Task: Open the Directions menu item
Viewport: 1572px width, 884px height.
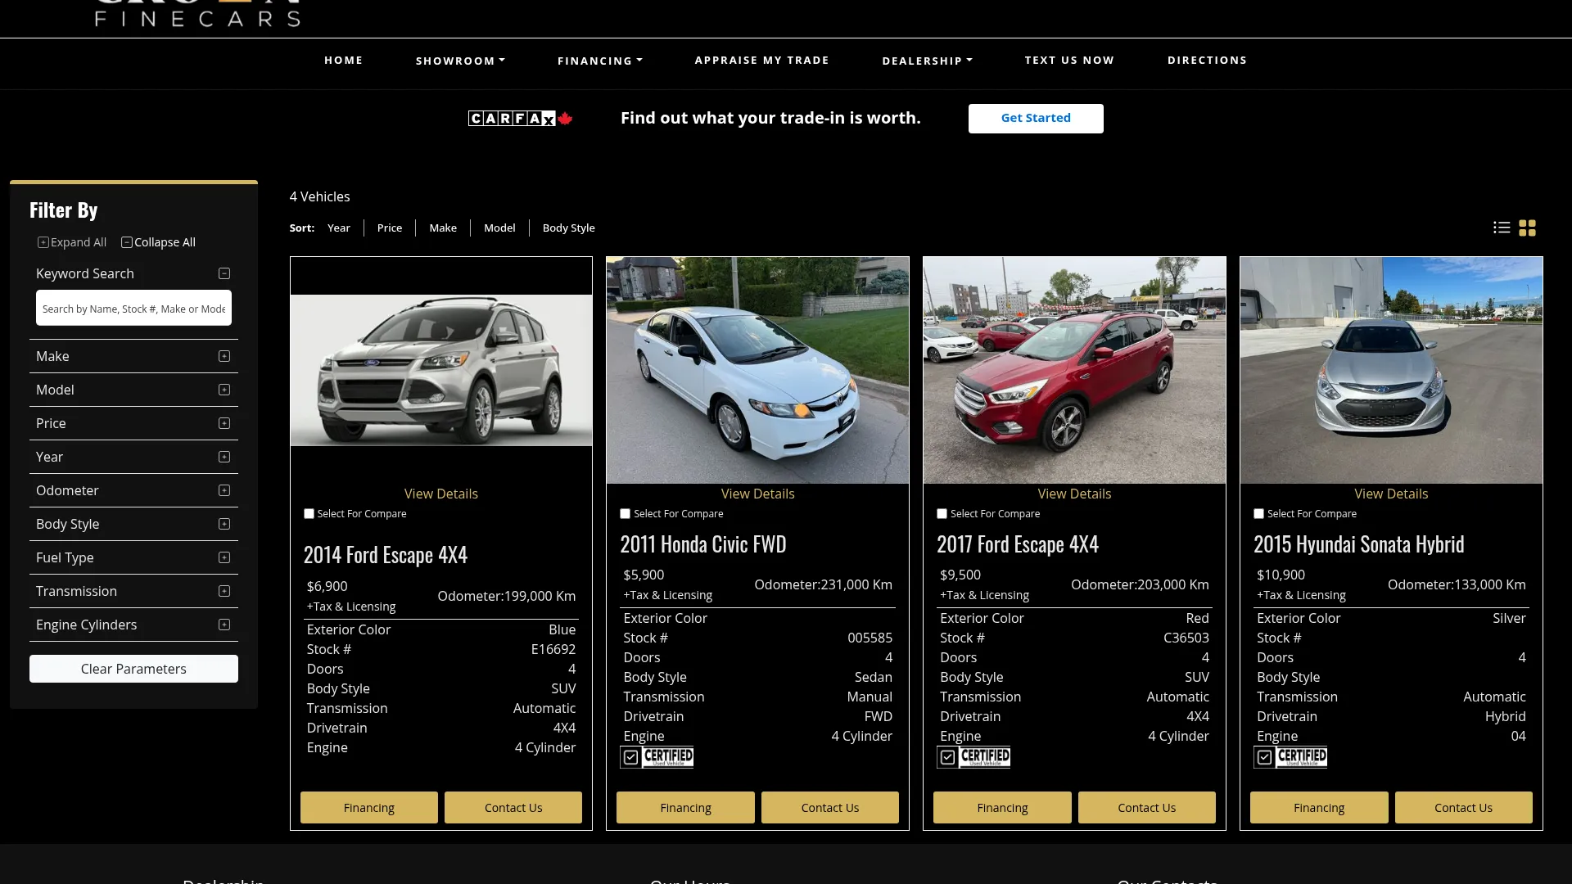Action: pyautogui.click(x=1208, y=61)
